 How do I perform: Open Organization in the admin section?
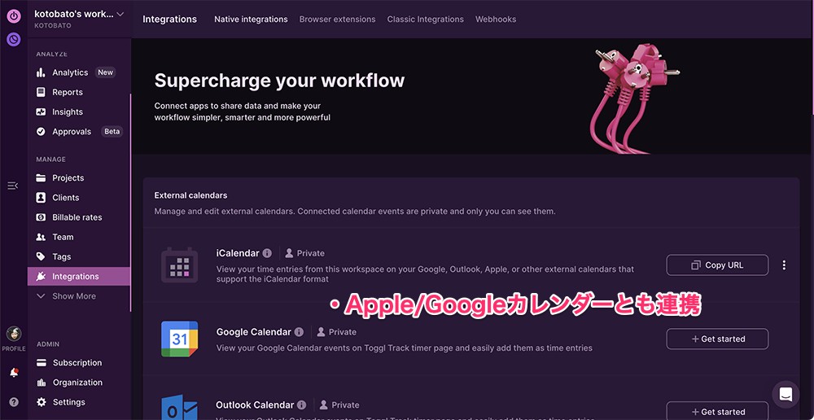[78, 383]
